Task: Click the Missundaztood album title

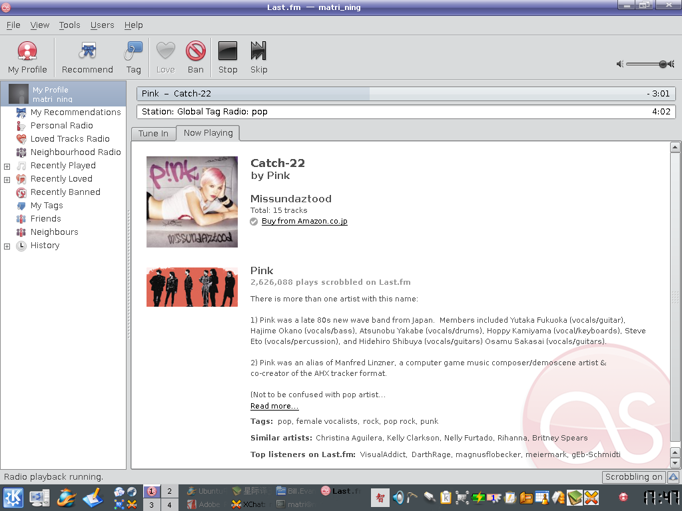Action: 291,198
